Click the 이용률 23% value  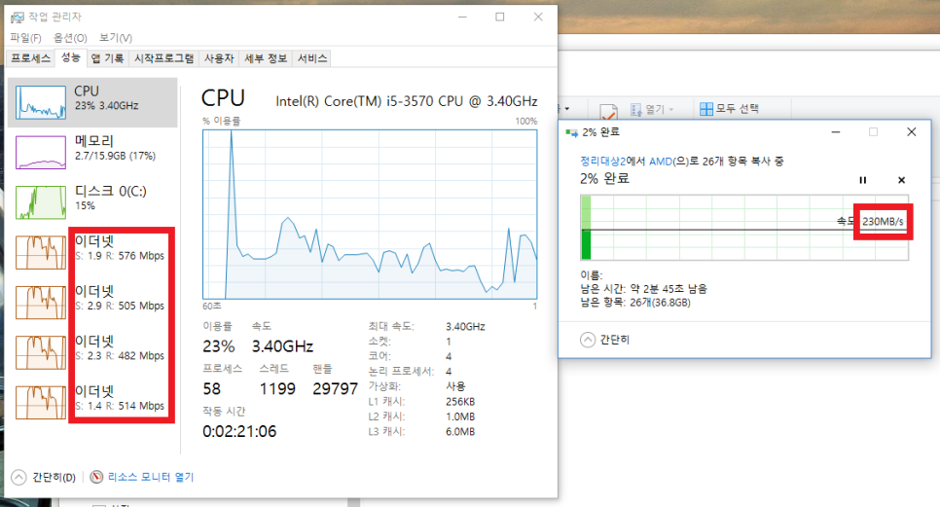pyautogui.click(x=219, y=346)
